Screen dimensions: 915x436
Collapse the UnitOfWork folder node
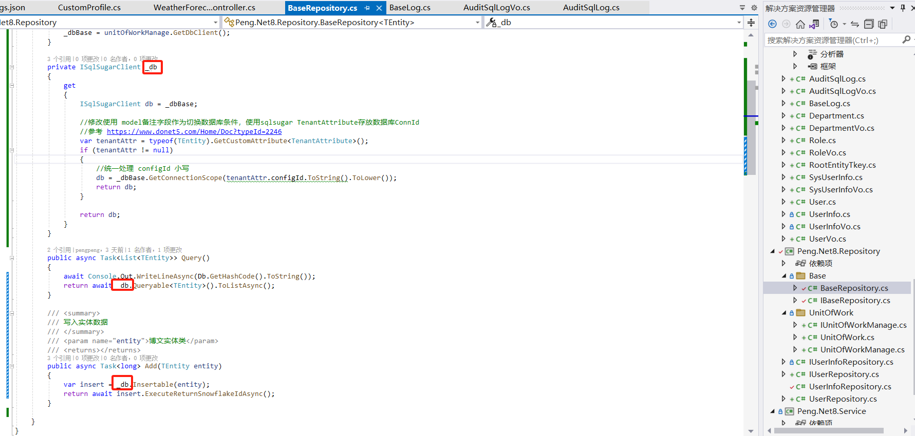click(x=784, y=313)
